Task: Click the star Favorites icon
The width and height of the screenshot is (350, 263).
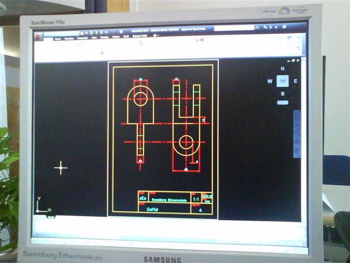Action: point(276,27)
